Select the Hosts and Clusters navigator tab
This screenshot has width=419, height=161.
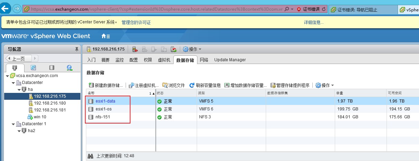14,68
